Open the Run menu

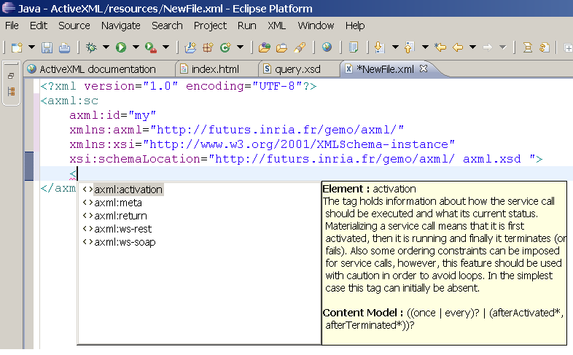click(246, 26)
